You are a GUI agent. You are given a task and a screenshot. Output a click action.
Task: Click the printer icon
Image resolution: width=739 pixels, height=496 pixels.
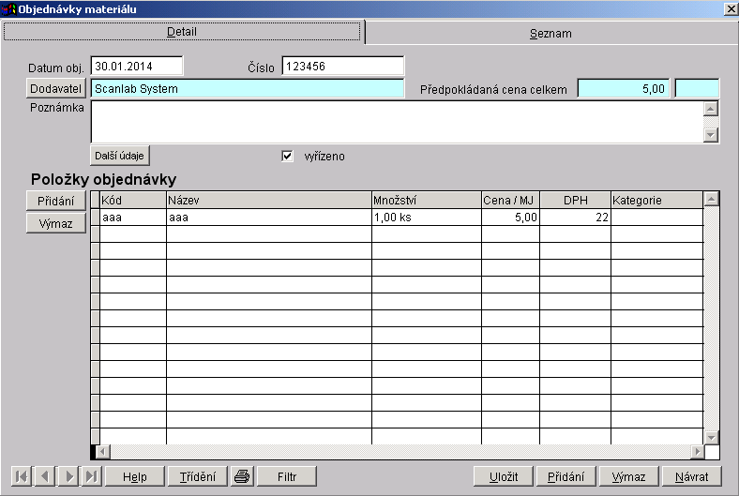[242, 476]
